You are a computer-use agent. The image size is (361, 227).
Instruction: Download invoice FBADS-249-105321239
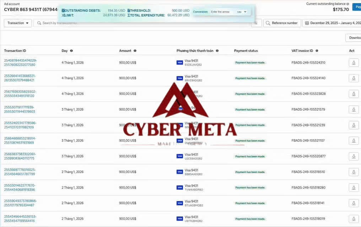(354, 125)
